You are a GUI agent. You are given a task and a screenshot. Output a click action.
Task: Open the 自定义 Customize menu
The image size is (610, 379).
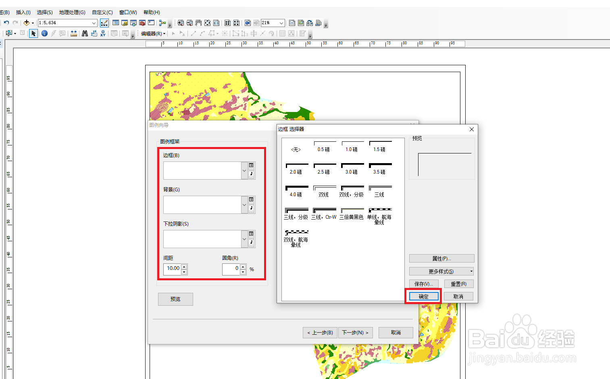click(102, 12)
